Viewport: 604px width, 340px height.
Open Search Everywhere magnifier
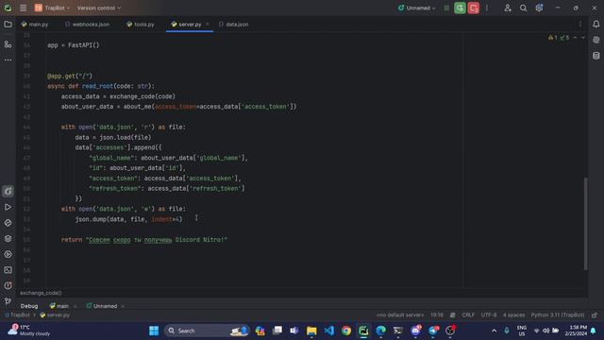pos(523,8)
